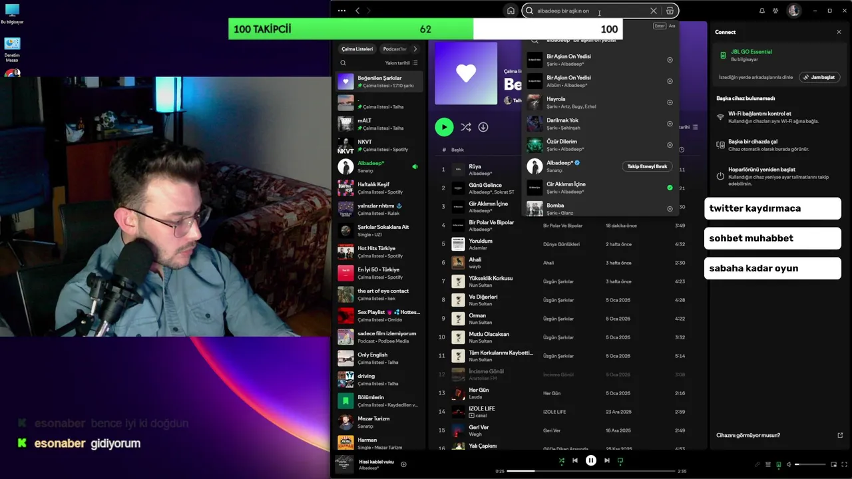Seek on the song progress bar
This screenshot has width=852, height=479.
pos(591,471)
